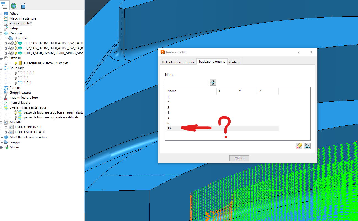The image size is (358, 221).
Task: Toggle checkmark on active toolpath 01_3_SGR
Action: pos(11,53)
